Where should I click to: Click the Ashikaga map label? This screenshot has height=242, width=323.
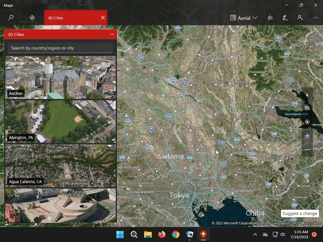point(144,47)
